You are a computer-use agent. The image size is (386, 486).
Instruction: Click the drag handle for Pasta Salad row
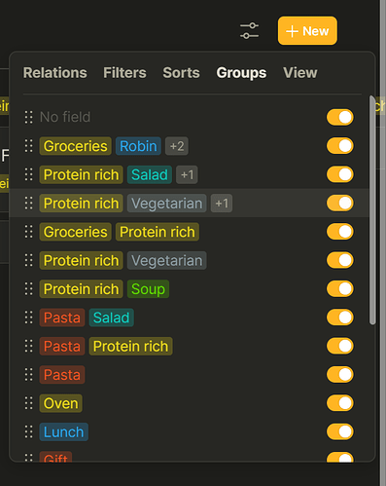click(29, 318)
